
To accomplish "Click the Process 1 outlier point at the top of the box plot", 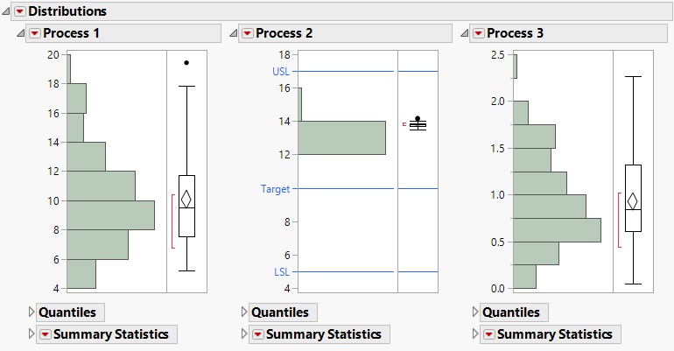I will (186, 63).
